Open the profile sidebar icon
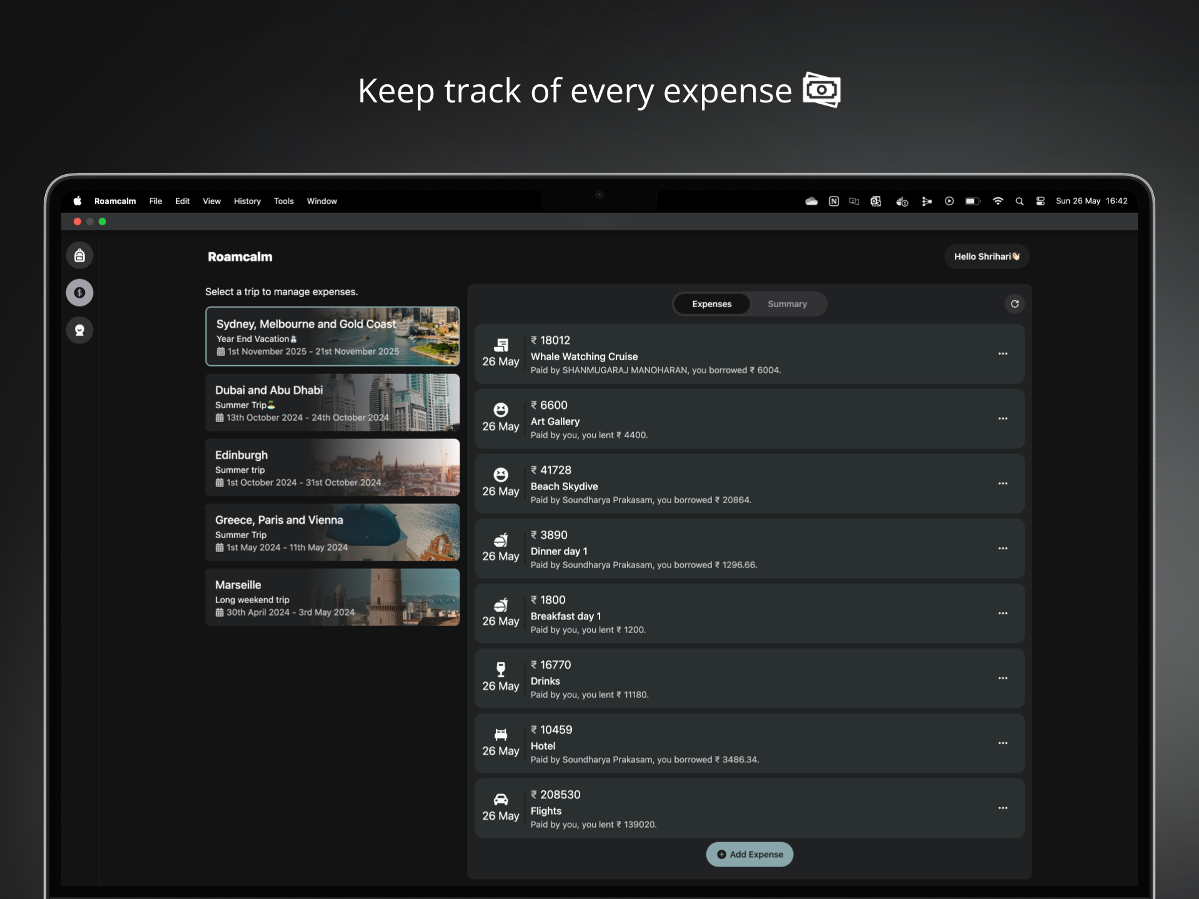 [x=79, y=330]
